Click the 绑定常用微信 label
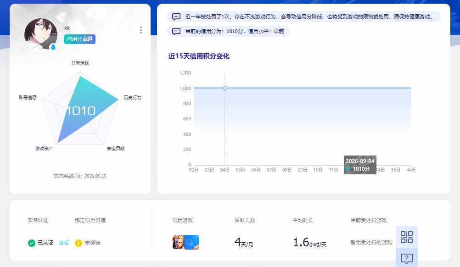Image resolution: width=460 pixels, height=267 pixels. coord(90,220)
